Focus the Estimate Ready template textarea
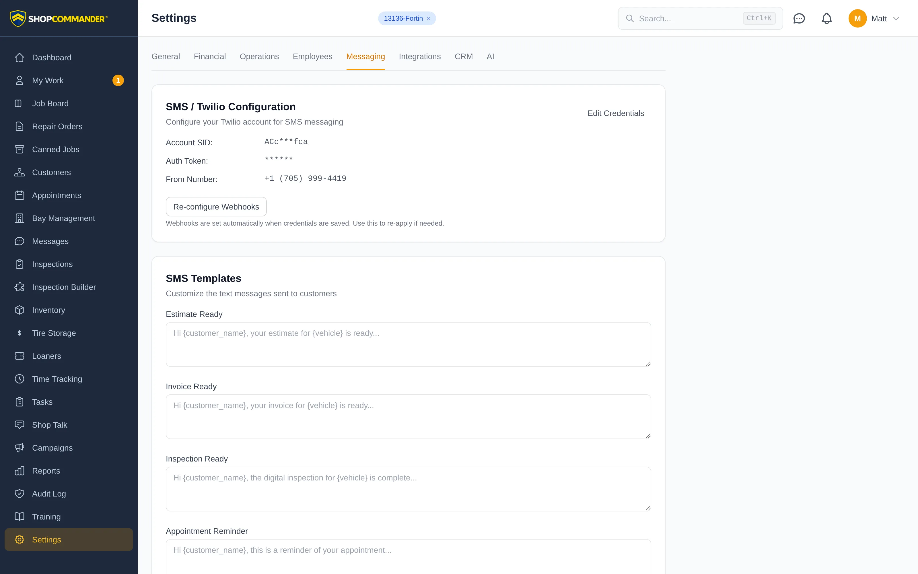Image resolution: width=918 pixels, height=574 pixels. (x=408, y=344)
